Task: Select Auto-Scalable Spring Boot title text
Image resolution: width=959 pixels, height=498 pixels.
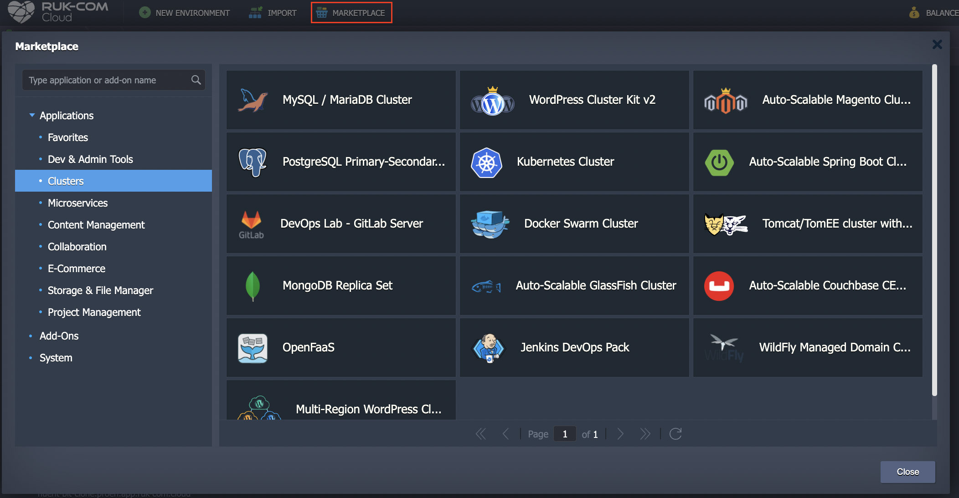Action: (828, 162)
